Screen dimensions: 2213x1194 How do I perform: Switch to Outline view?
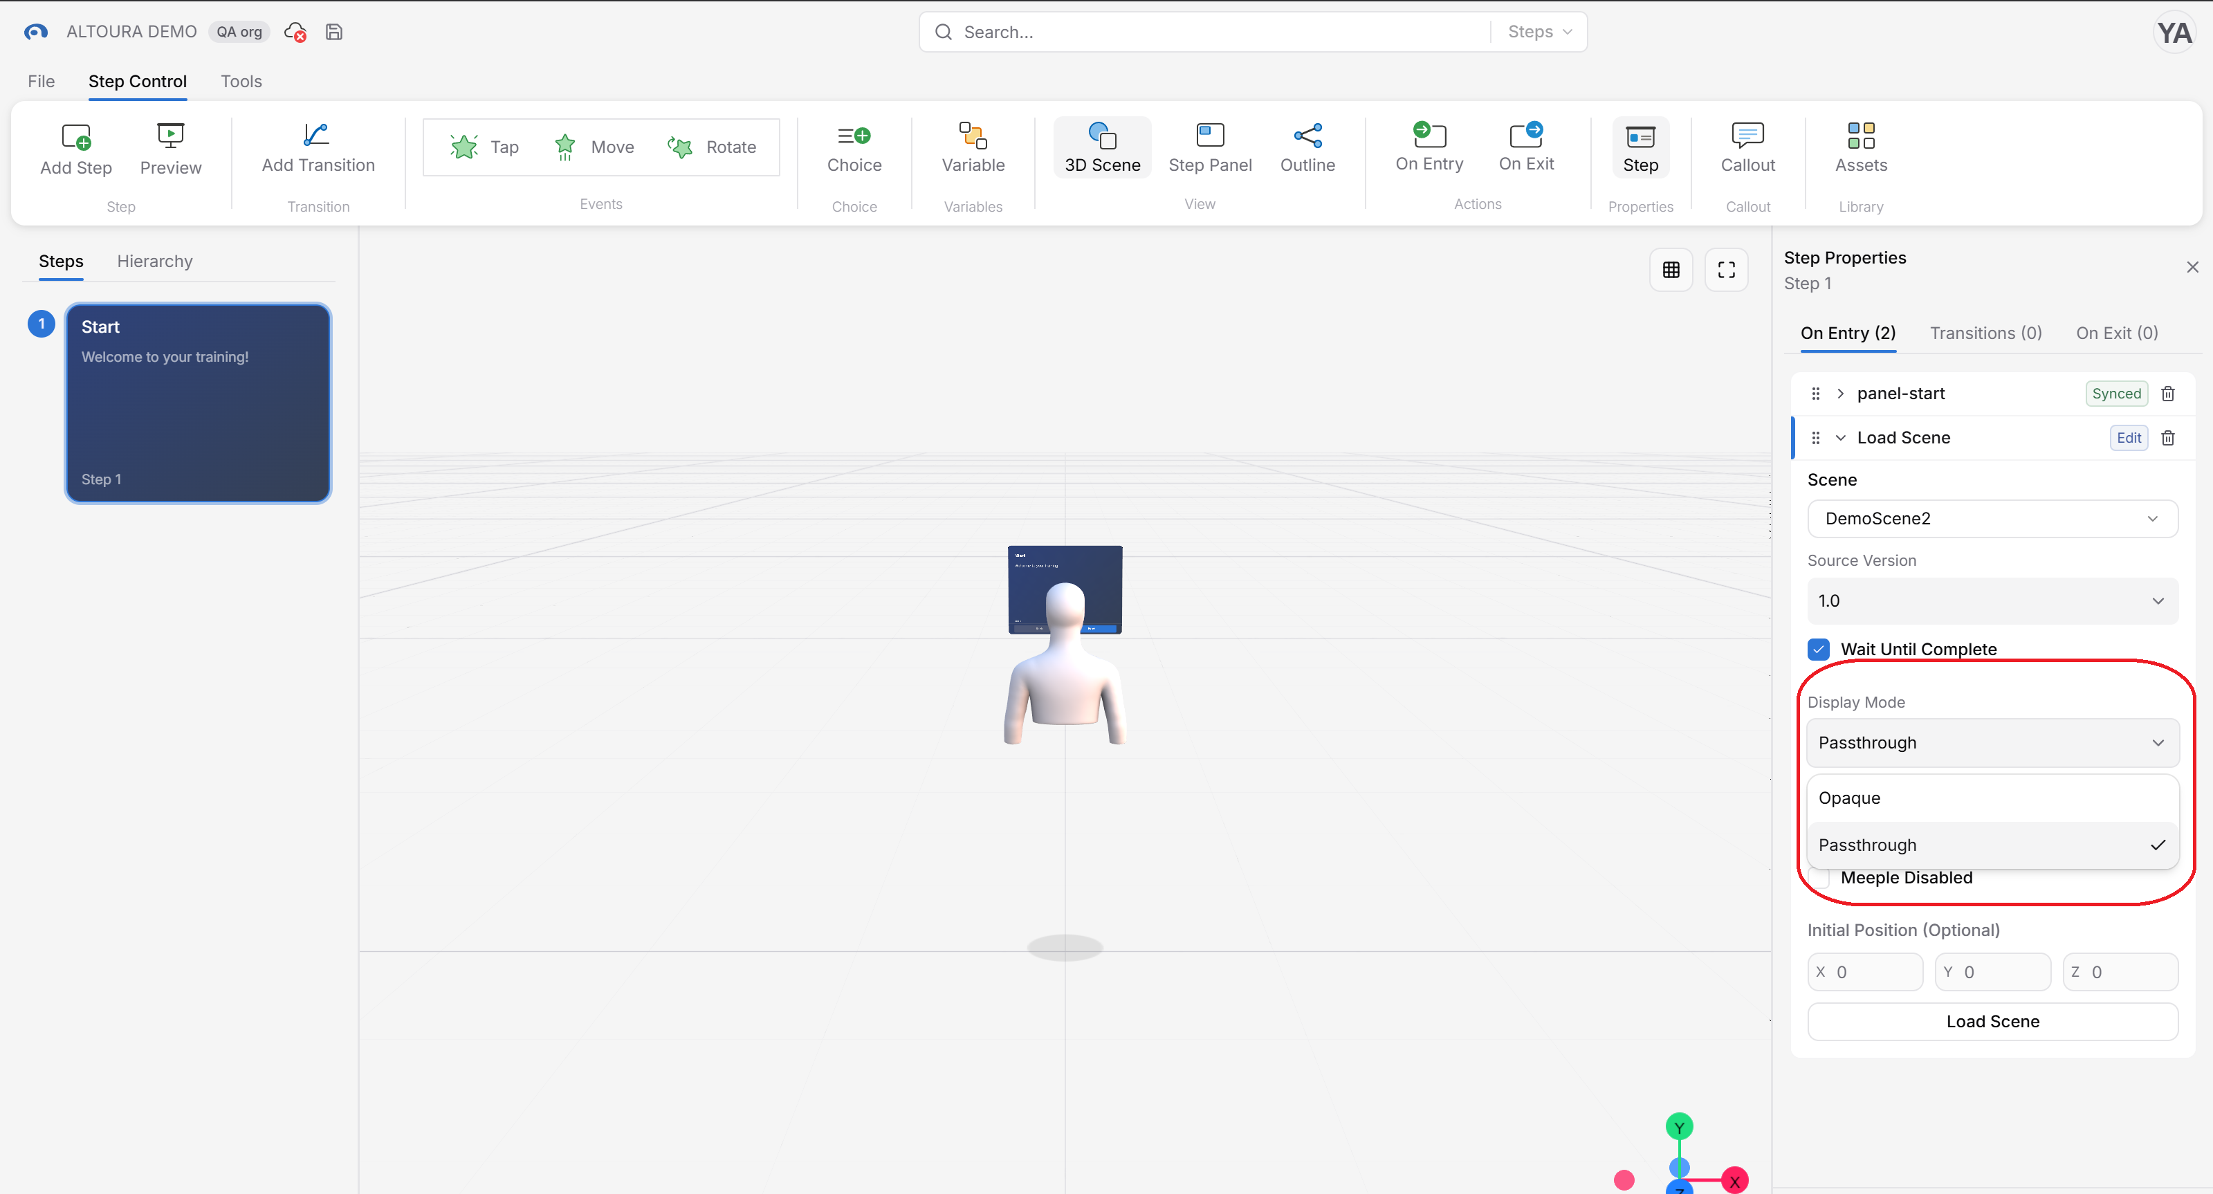(1307, 148)
